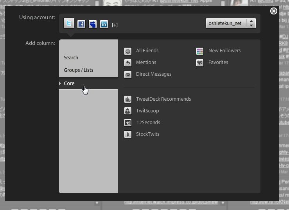This screenshot has height=210, width=289.
Task: Click the All Friends globe icon
Action: [128, 51]
